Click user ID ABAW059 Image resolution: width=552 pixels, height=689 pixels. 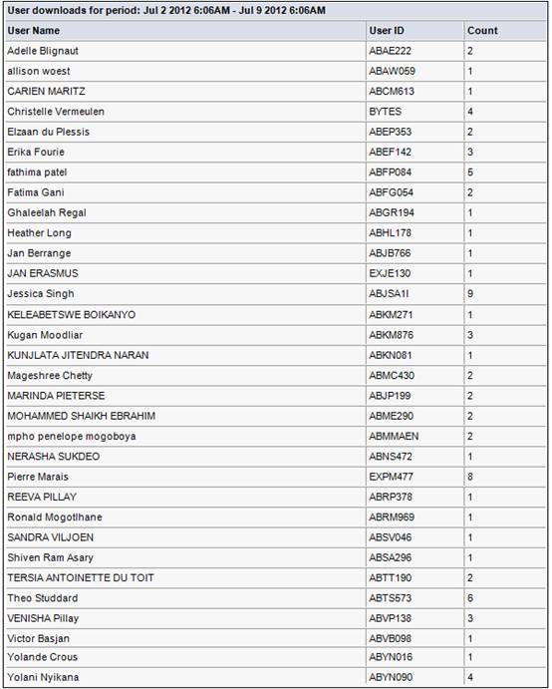click(x=392, y=71)
